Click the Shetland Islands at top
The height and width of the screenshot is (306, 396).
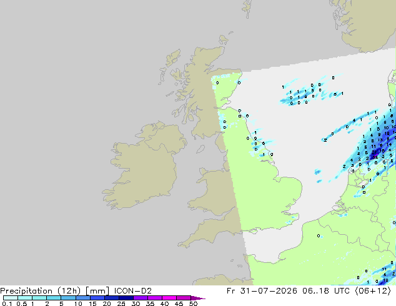pyautogui.click(x=247, y=8)
